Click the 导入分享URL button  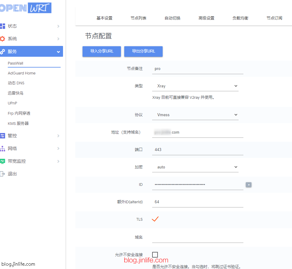click(x=102, y=51)
